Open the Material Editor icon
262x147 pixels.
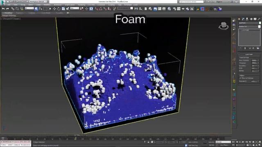coord(169,9)
